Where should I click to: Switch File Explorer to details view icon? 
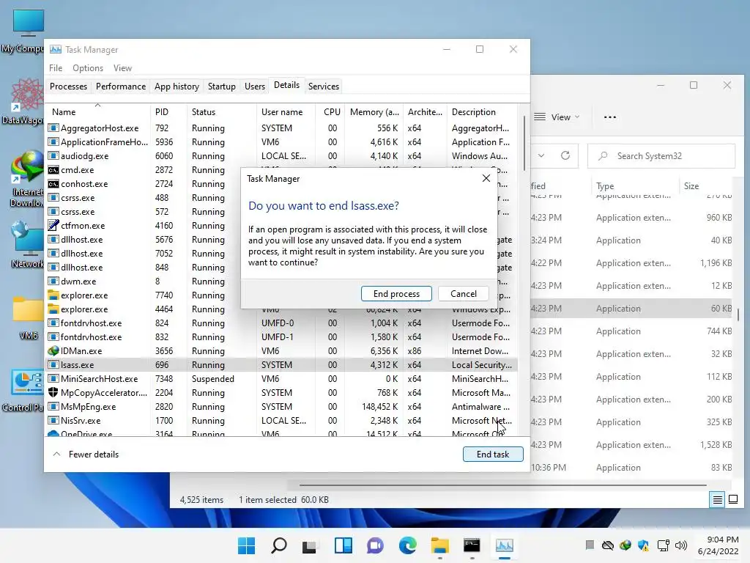coord(718,500)
